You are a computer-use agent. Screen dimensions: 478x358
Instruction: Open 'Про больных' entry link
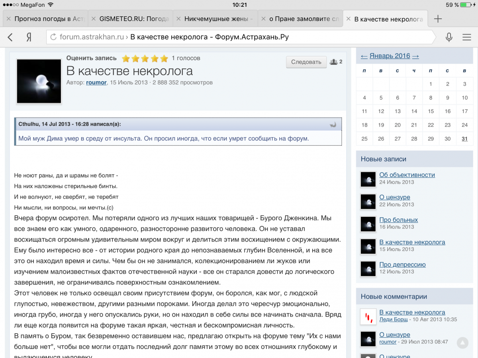click(399, 220)
